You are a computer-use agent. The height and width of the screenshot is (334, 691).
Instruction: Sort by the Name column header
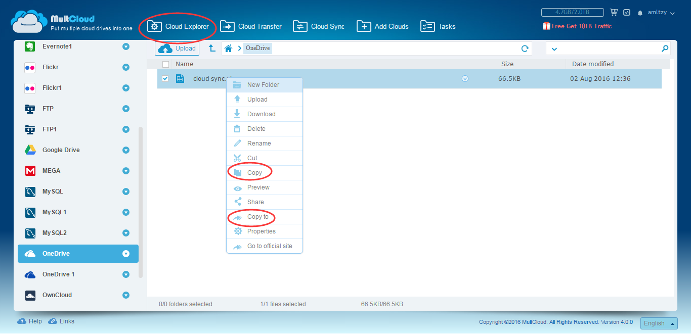point(185,64)
